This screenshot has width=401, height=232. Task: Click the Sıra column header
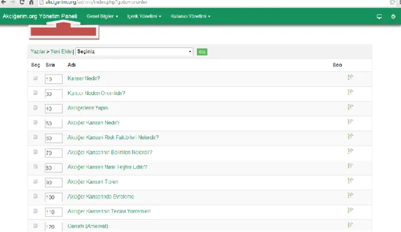(50, 65)
